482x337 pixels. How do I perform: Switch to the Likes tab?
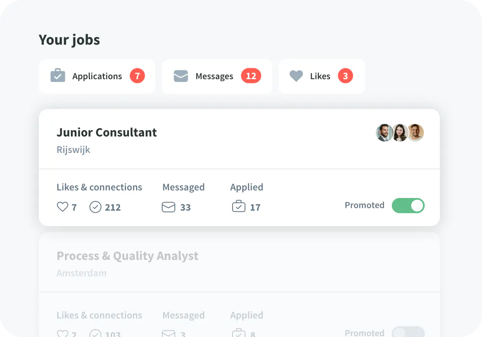320,76
